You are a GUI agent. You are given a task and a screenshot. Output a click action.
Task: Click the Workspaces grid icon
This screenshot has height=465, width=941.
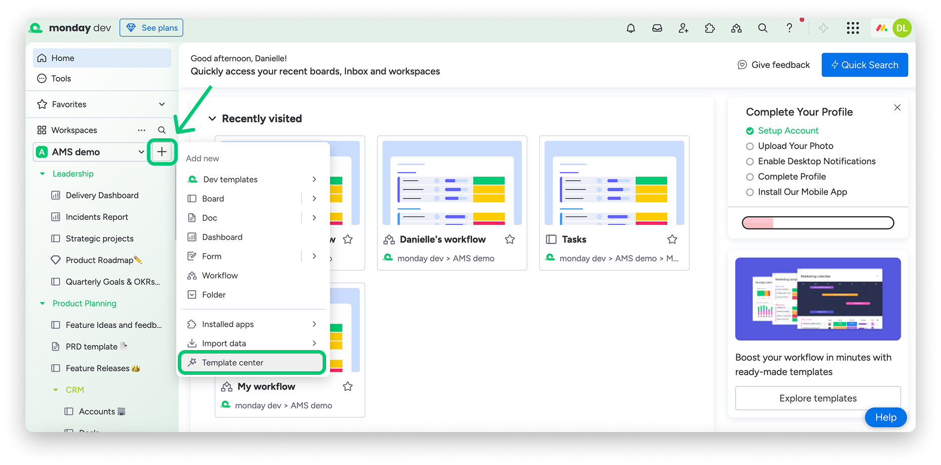42,130
